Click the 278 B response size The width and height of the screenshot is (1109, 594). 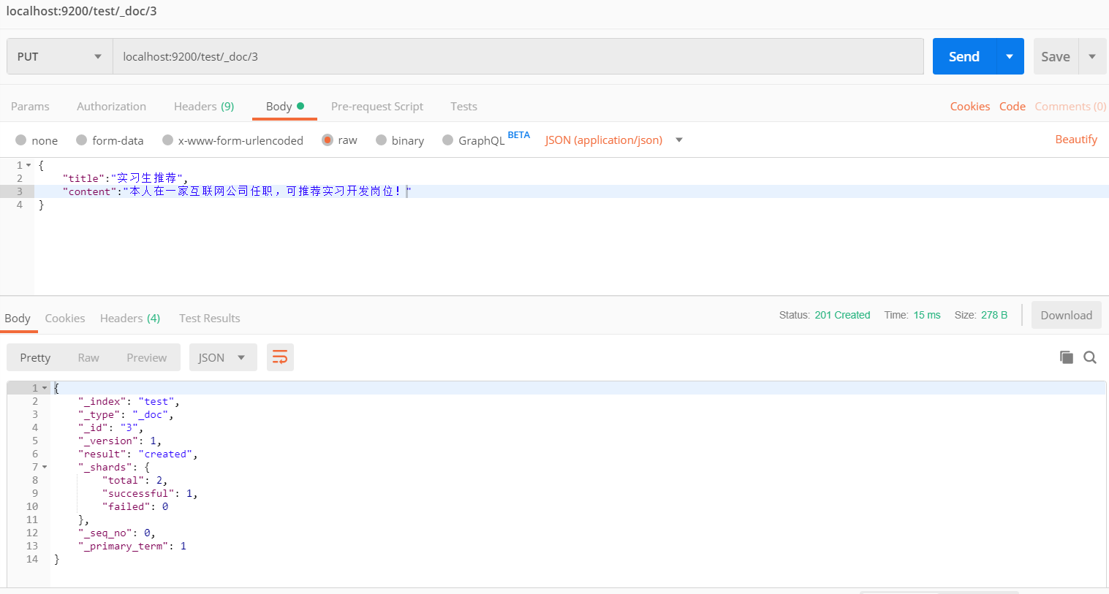coord(994,315)
